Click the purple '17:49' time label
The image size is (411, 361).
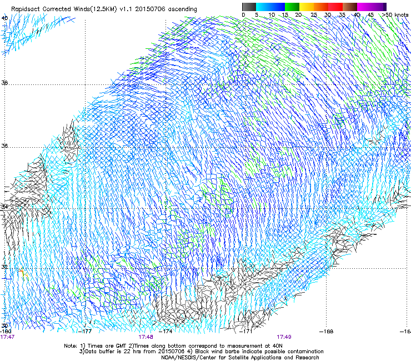[284, 337]
